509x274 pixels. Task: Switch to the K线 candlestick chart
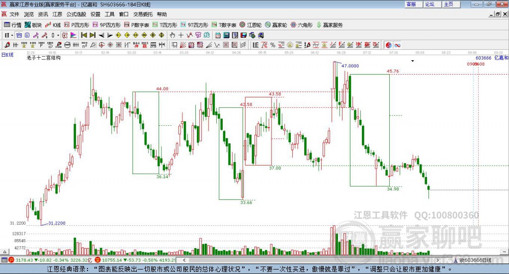[53, 25]
